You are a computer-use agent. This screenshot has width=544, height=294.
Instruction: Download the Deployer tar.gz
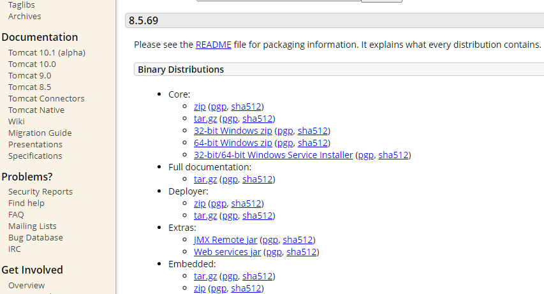[205, 216]
